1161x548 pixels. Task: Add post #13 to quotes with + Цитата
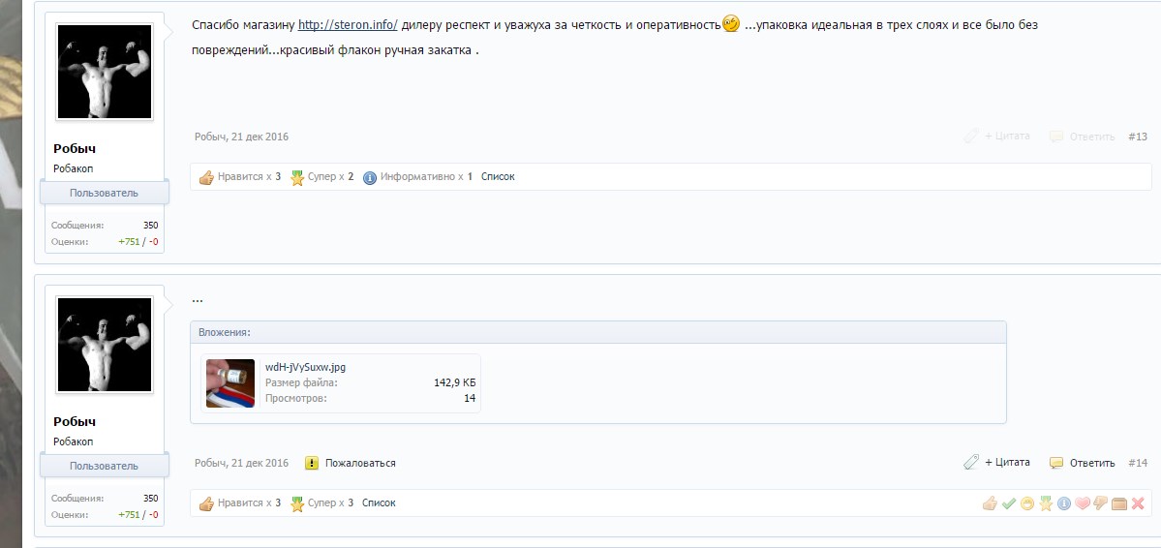[x=1007, y=137]
